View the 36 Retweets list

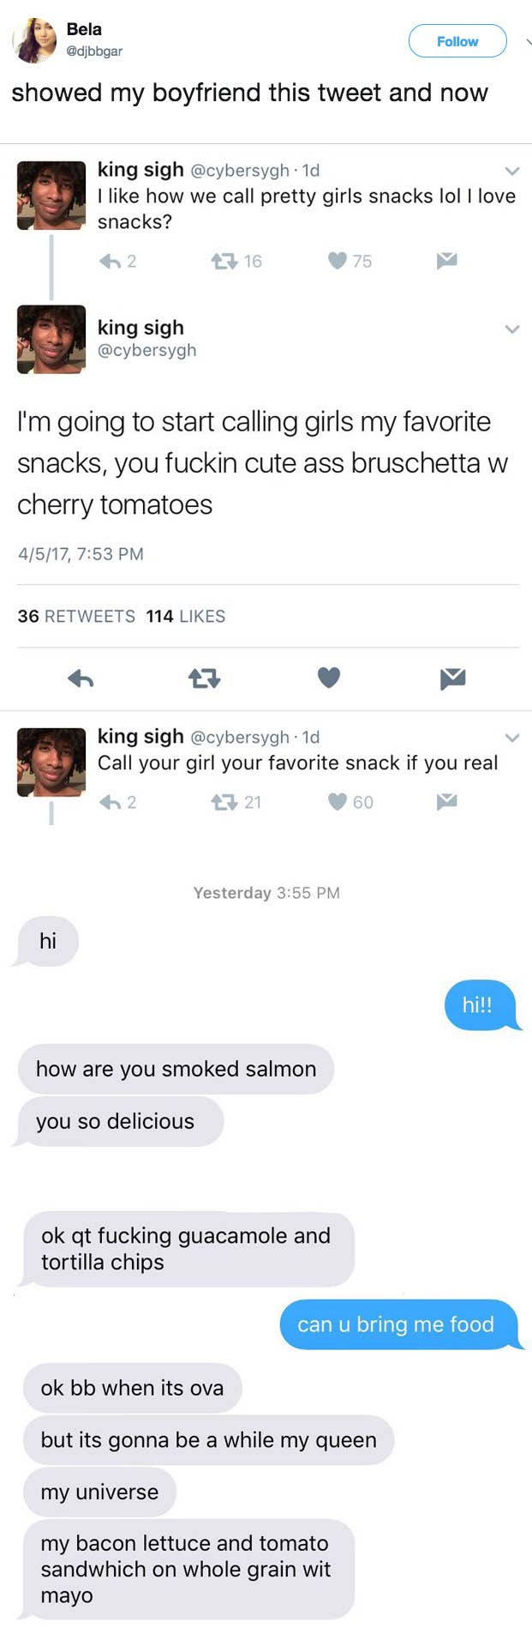(x=76, y=616)
